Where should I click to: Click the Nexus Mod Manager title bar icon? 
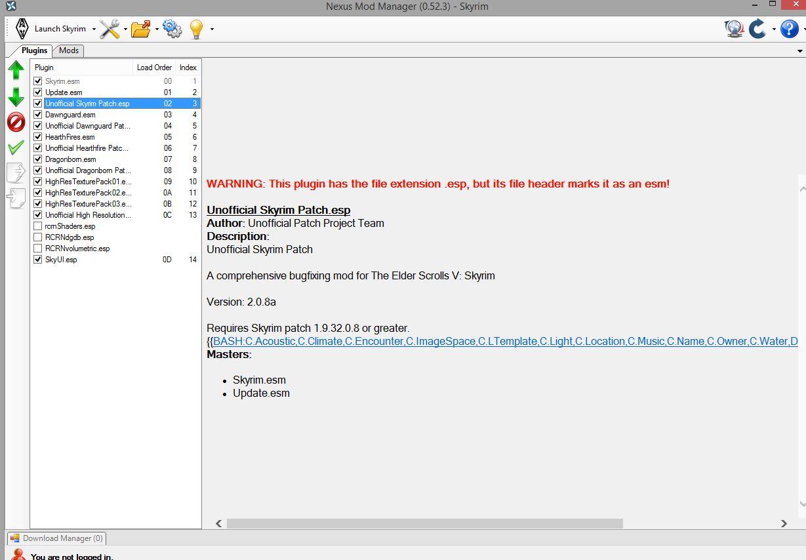tap(10, 7)
